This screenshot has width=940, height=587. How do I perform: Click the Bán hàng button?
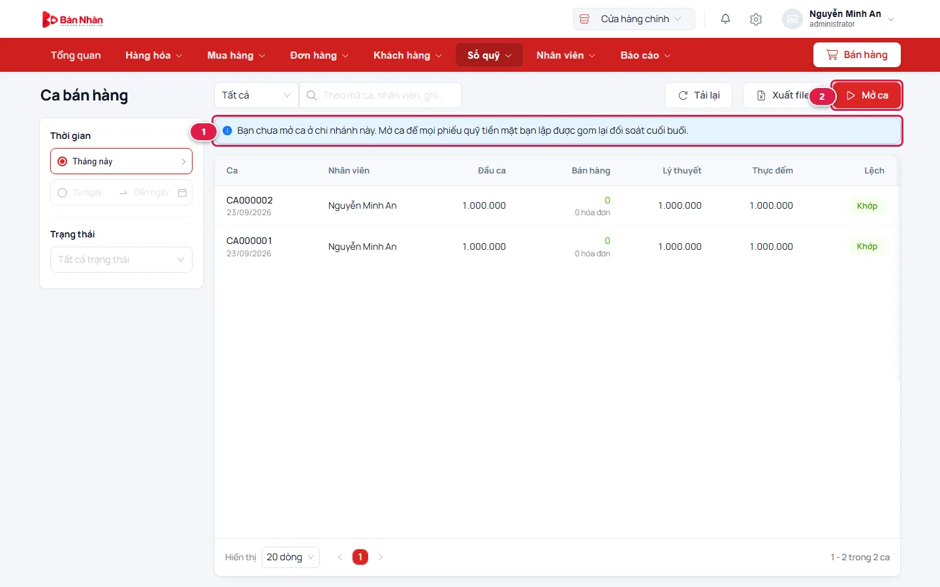(857, 55)
